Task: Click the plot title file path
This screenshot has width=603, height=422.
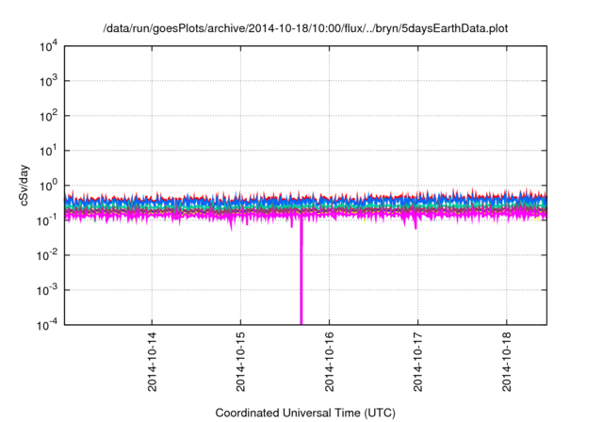Action: (305, 28)
